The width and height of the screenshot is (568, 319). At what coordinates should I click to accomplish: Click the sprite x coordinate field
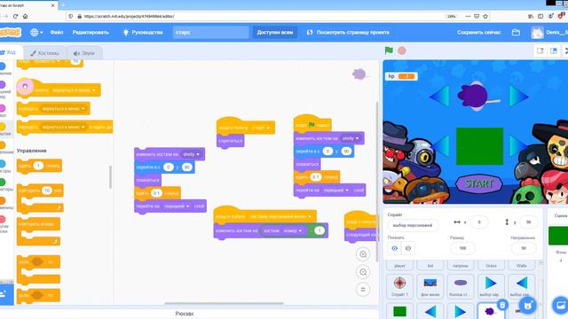point(479,222)
